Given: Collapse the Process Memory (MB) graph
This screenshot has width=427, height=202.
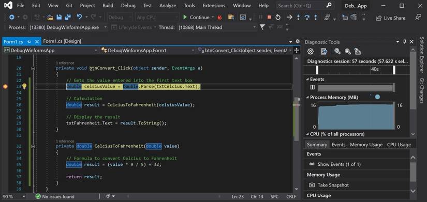Looking at the screenshot, I should coord(307,97).
